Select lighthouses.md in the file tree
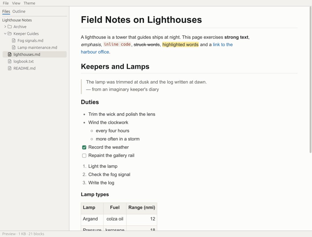The image size is (312, 237). pyautogui.click(x=35, y=55)
